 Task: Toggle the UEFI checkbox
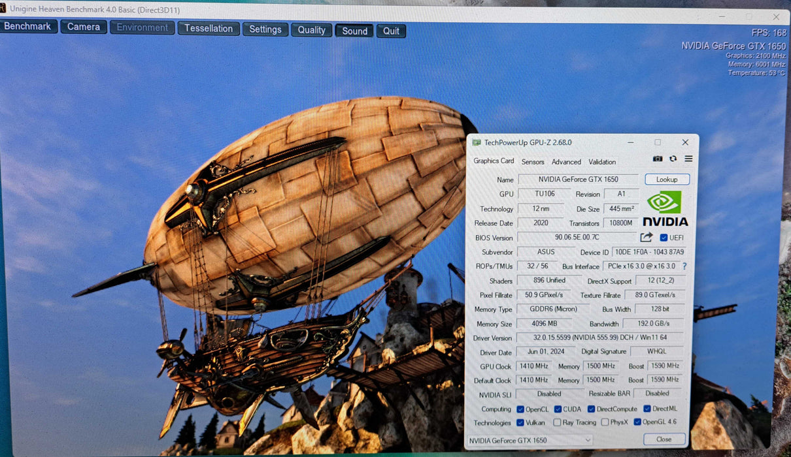664,238
